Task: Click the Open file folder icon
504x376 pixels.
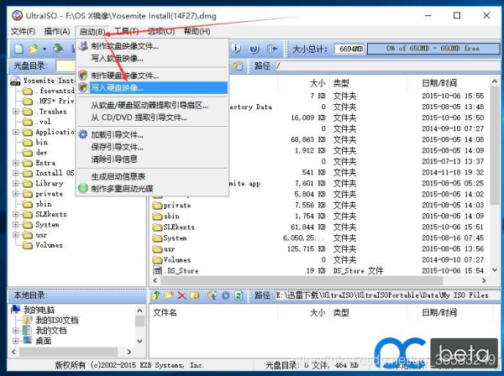Action: [x=34, y=49]
